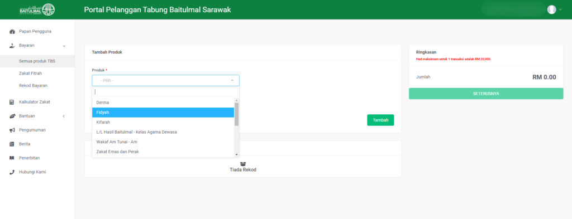572x219 pixels.
Task: Open Penerbitan in the sidebar
Action: pyautogui.click(x=29, y=158)
